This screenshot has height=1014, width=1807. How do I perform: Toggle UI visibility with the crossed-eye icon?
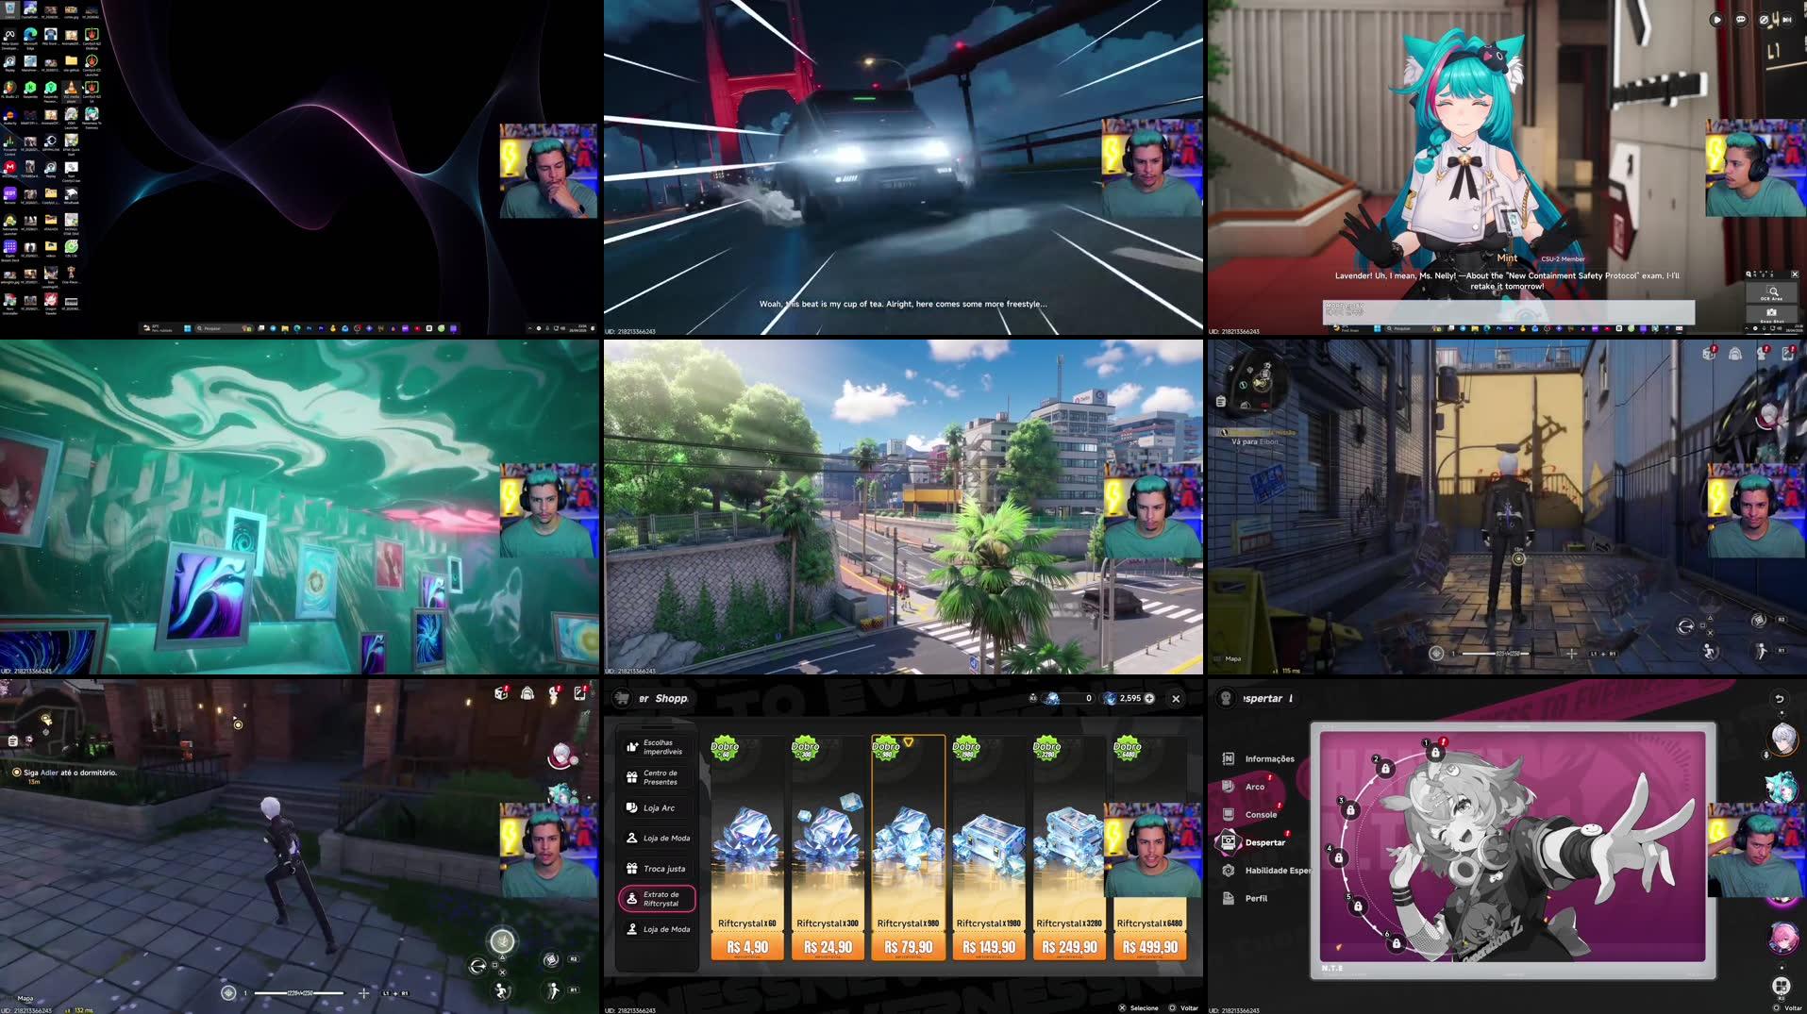tap(1764, 18)
